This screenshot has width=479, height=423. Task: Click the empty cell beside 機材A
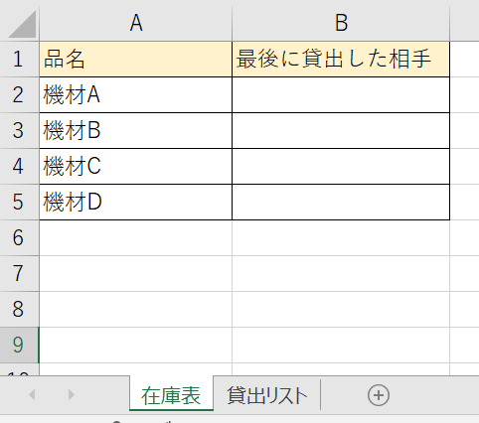click(x=341, y=95)
